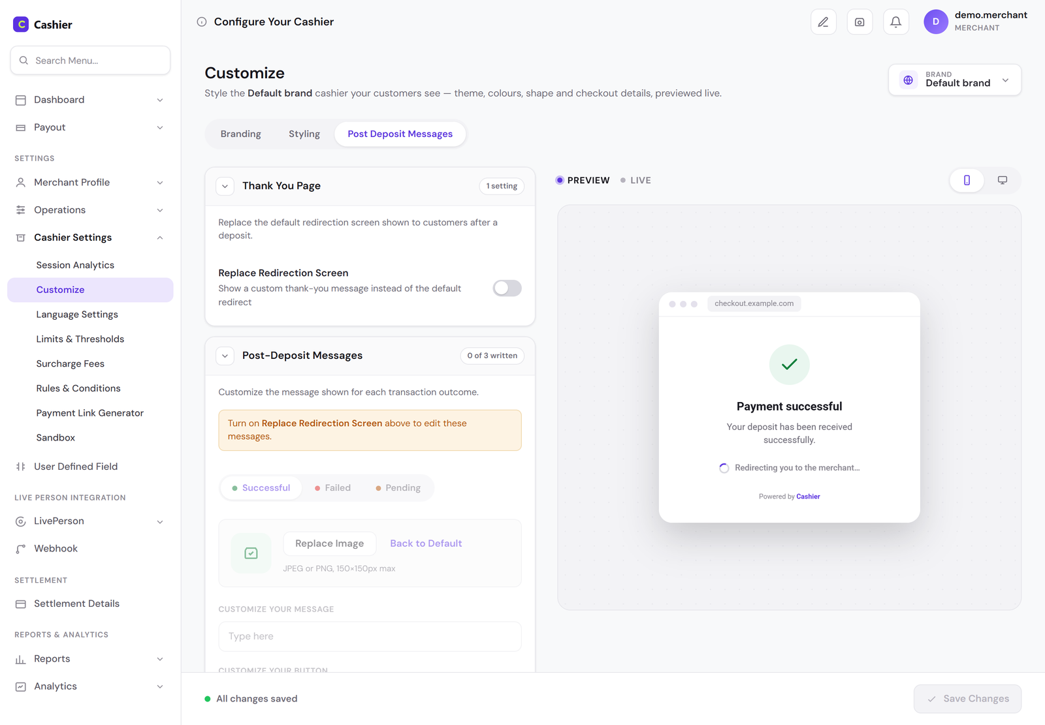Click the search magnifier icon
The image size is (1045, 725).
pyautogui.click(x=24, y=61)
